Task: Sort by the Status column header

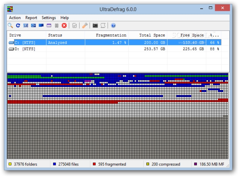Action: tap(66, 35)
